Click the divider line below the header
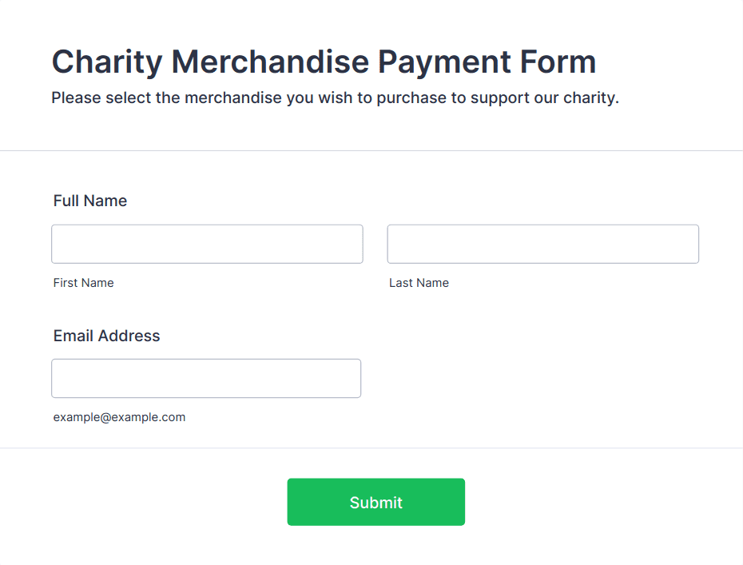The width and height of the screenshot is (743, 565). coord(371,150)
